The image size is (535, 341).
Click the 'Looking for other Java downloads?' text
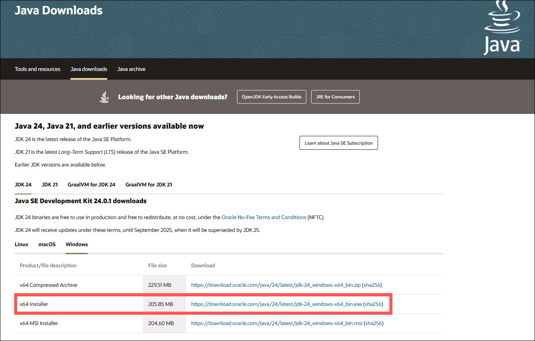coord(173,97)
